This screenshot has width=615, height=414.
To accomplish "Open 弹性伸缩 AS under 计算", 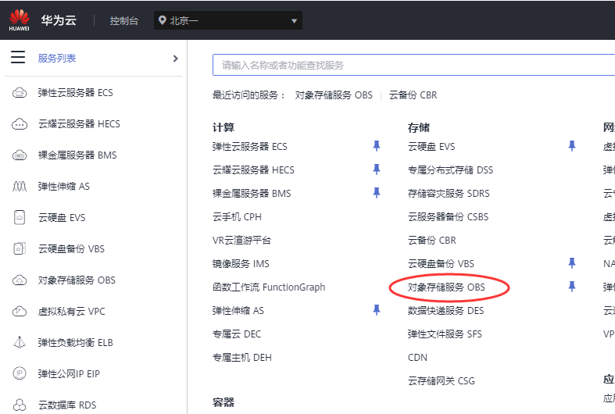I will pyautogui.click(x=238, y=311).
